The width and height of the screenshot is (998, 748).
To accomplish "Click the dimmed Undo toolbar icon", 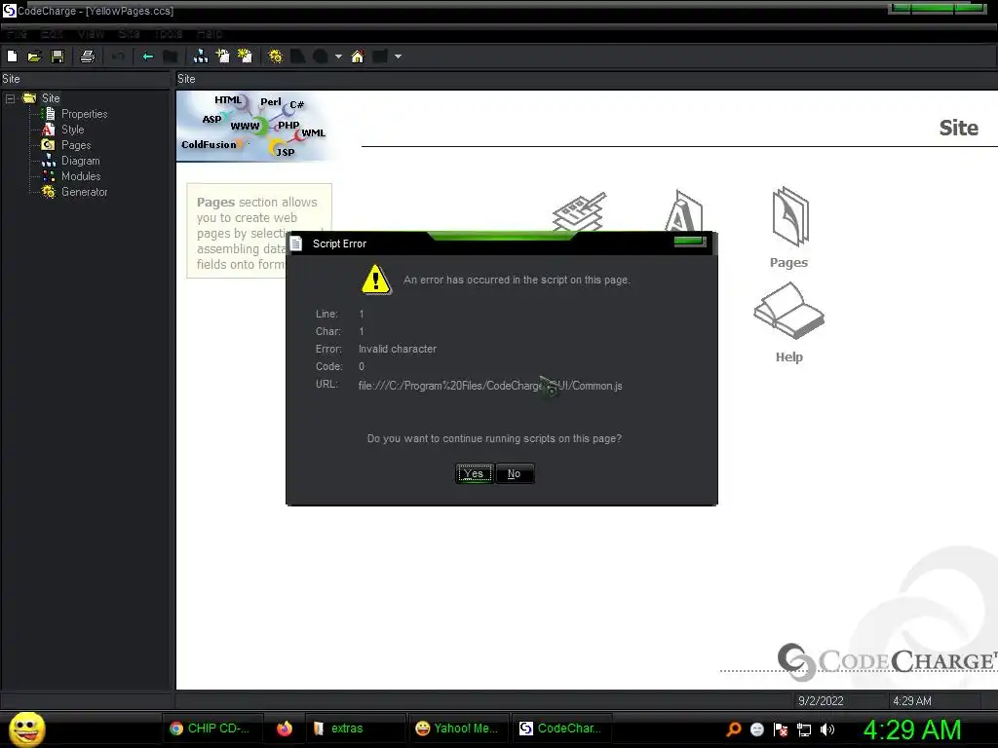I will click(118, 56).
